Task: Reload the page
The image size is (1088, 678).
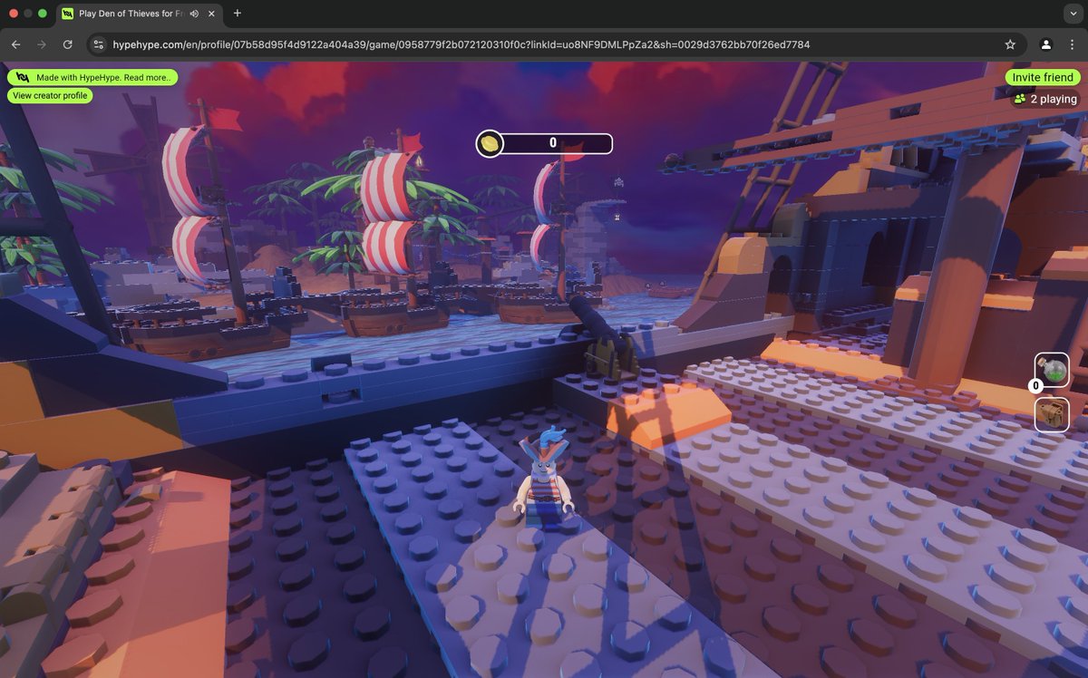Action: pyautogui.click(x=67, y=44)
